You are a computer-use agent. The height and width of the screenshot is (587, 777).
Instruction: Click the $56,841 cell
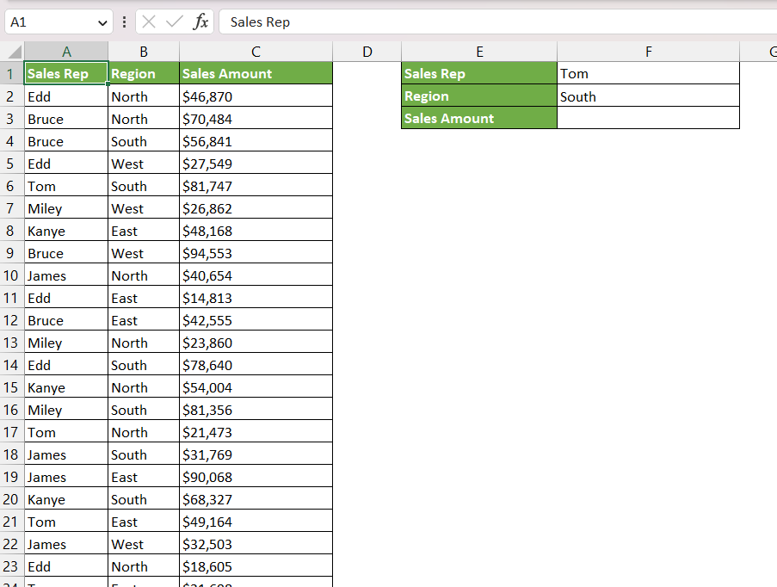[x=256, y=141]
